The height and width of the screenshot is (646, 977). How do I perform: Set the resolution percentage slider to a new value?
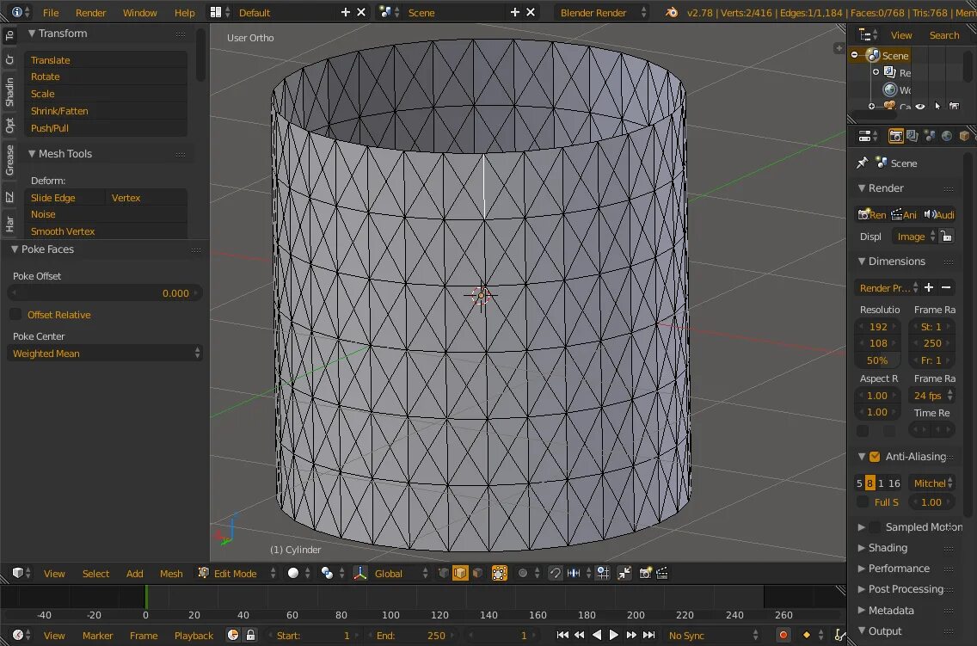click(x=877, y=360)
